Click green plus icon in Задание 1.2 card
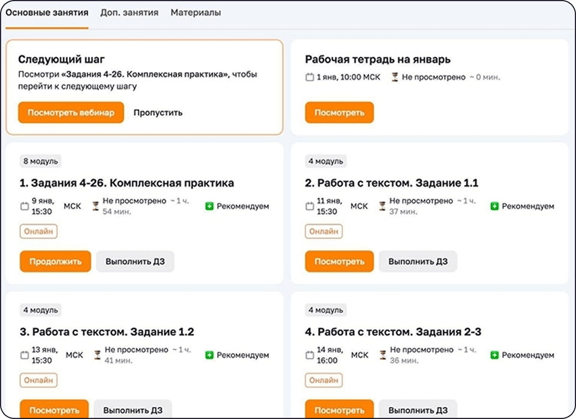576x419 pixels. 209,355
